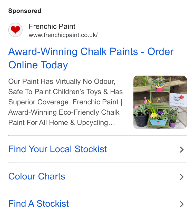Open the painted plant stand ad image
The image size is (195, 217).
[x=160, y=102]
